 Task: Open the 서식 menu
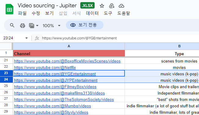(77, 13)
